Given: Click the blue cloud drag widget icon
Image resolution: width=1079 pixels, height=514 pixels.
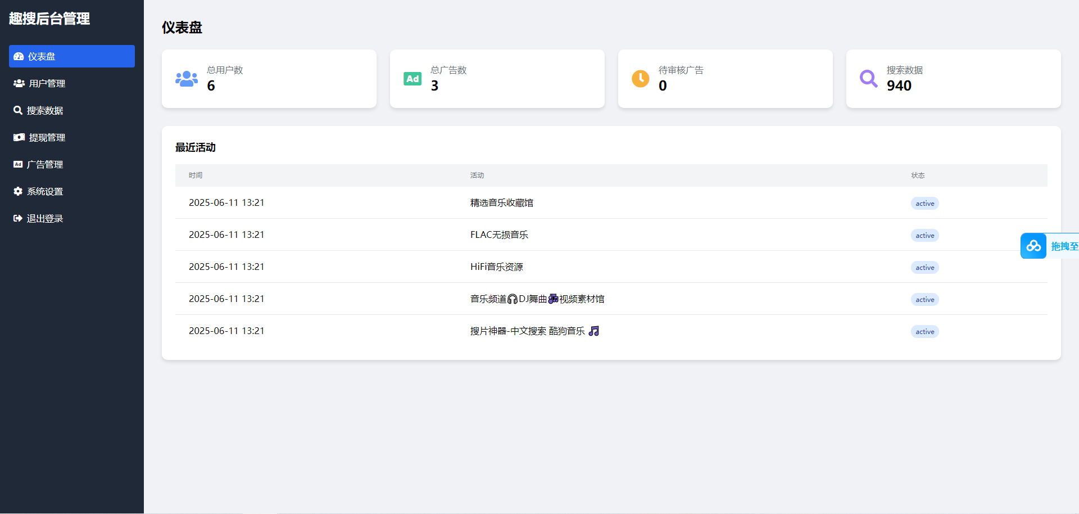Looking at the screenshot, I should [x=1033, y=246].
